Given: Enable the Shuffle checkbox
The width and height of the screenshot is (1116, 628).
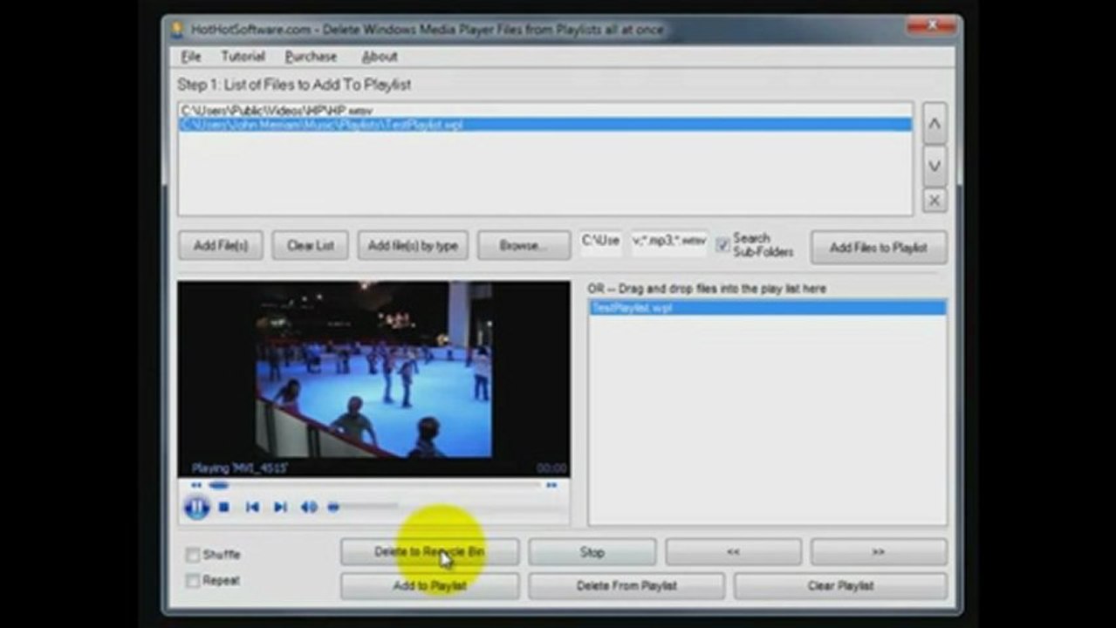Looking at the screenshot, I should 193,555.
